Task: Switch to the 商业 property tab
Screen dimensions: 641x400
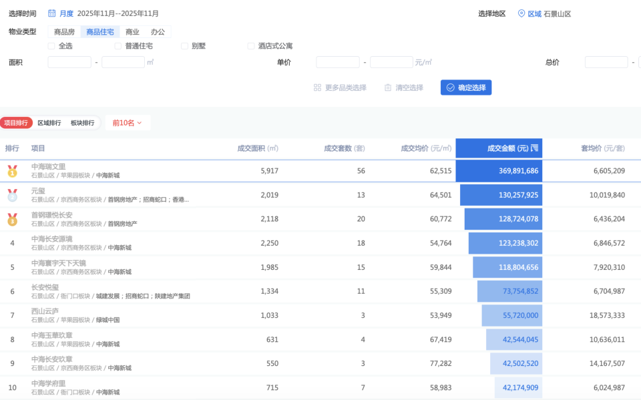Action: (131, 31)
